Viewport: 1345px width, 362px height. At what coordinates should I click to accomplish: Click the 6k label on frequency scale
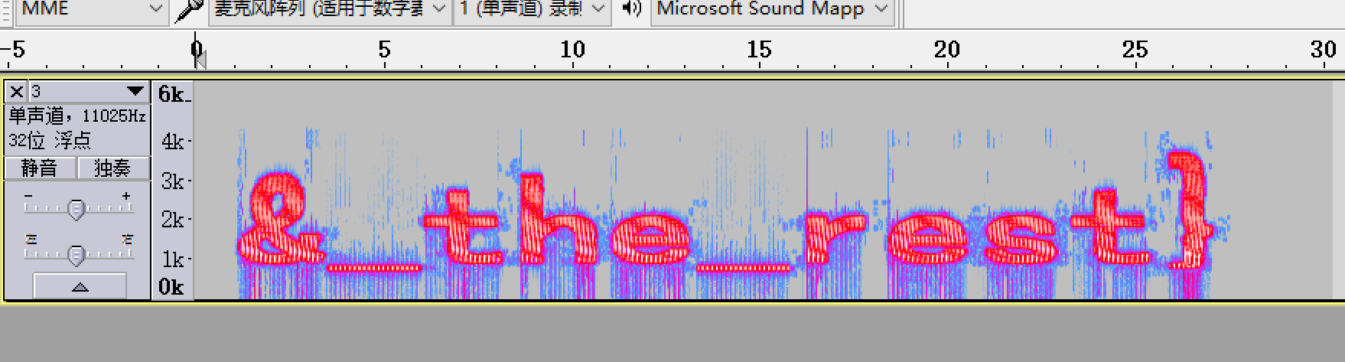click(x=171, y=94)
